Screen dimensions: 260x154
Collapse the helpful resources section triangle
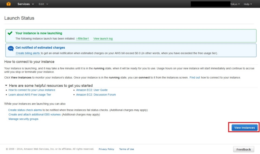[x=6, y=85]
